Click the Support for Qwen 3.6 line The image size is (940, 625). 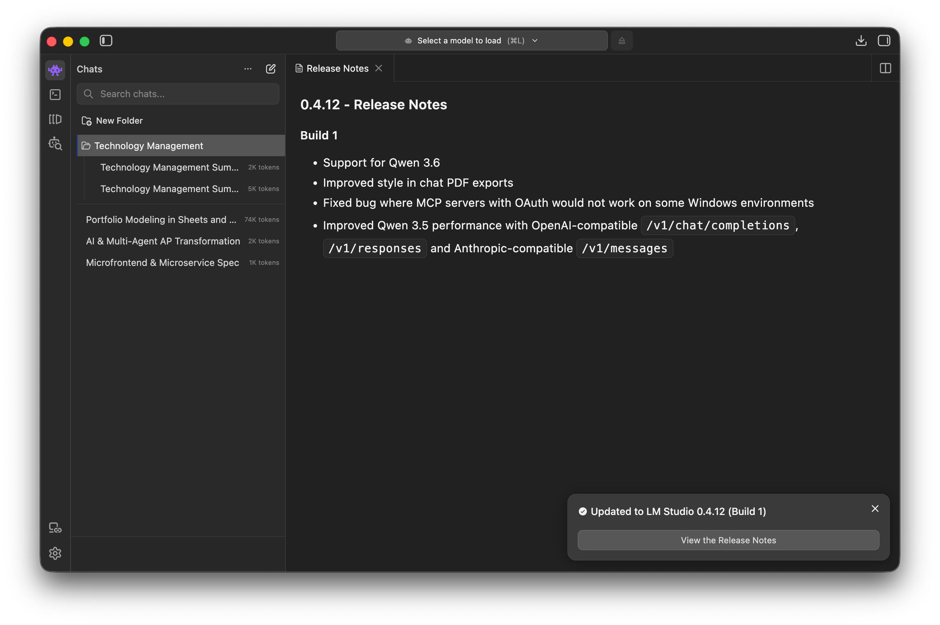pos(382,163)
